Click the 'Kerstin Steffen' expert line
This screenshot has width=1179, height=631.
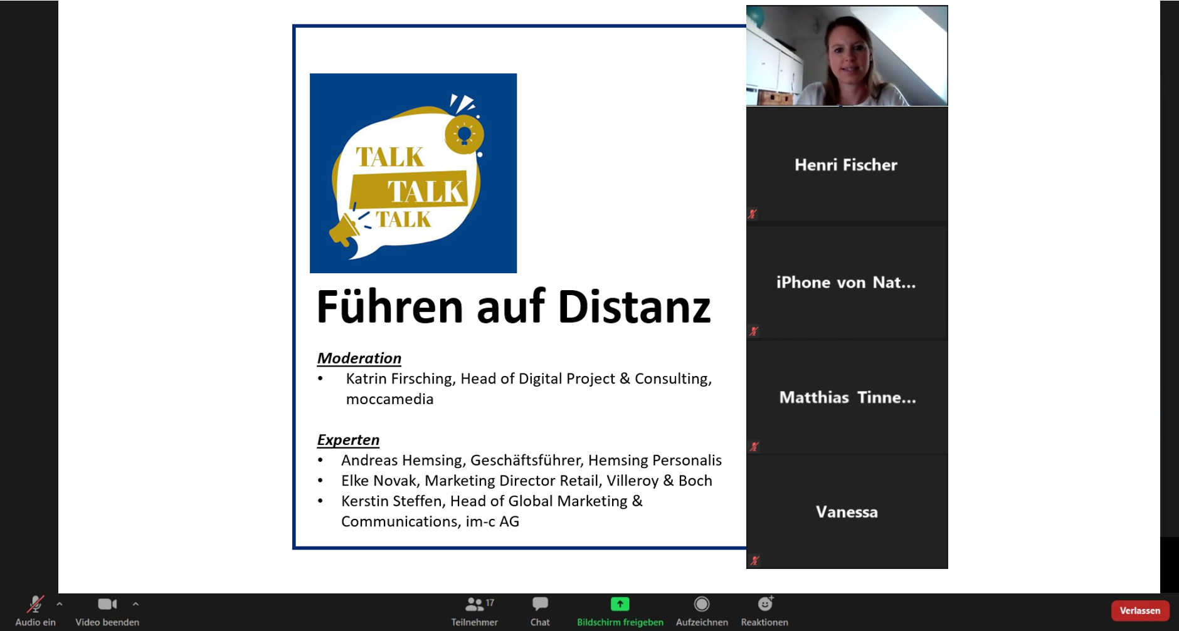492,511
